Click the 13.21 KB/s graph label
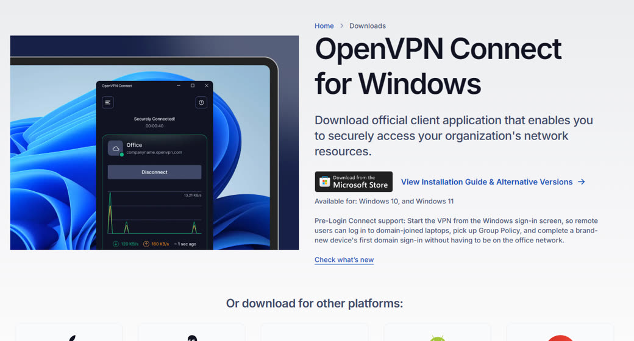This screenshot has width=634, height=341. pos(193,195)
